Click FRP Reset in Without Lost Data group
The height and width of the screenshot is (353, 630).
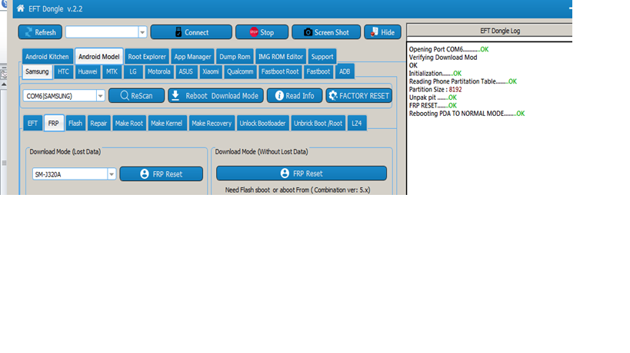coord(302,173)
